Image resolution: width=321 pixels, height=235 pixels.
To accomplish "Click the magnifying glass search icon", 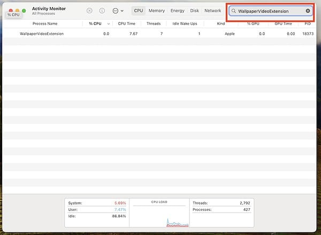I will [234, 11].
